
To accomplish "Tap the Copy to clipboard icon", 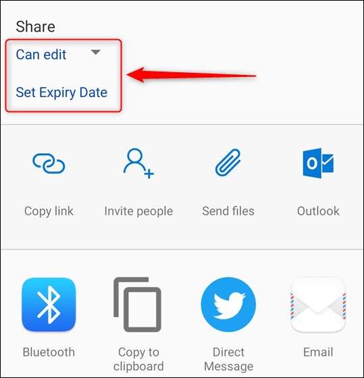I will point(138,304).
